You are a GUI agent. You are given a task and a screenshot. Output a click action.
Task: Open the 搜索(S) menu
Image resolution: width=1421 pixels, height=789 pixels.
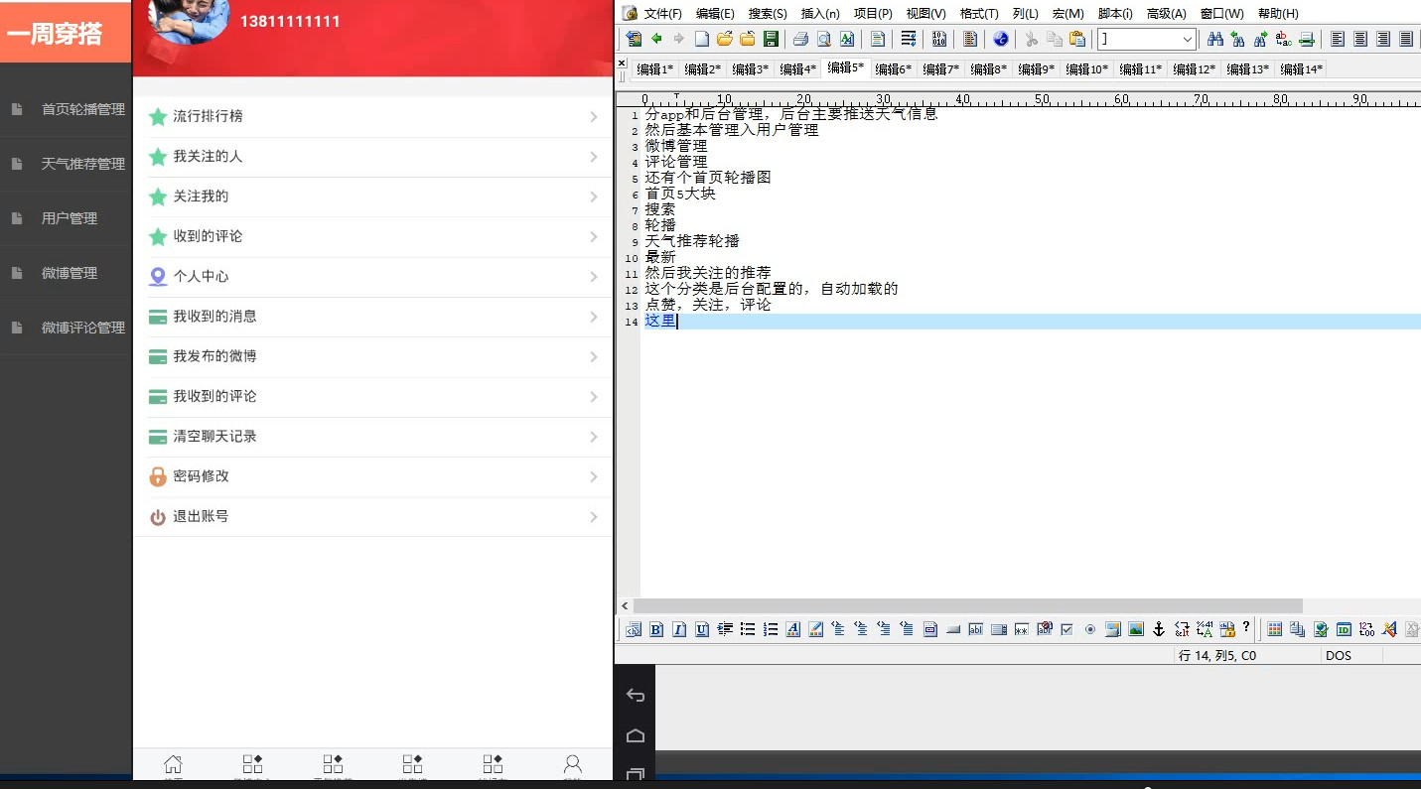768,14
